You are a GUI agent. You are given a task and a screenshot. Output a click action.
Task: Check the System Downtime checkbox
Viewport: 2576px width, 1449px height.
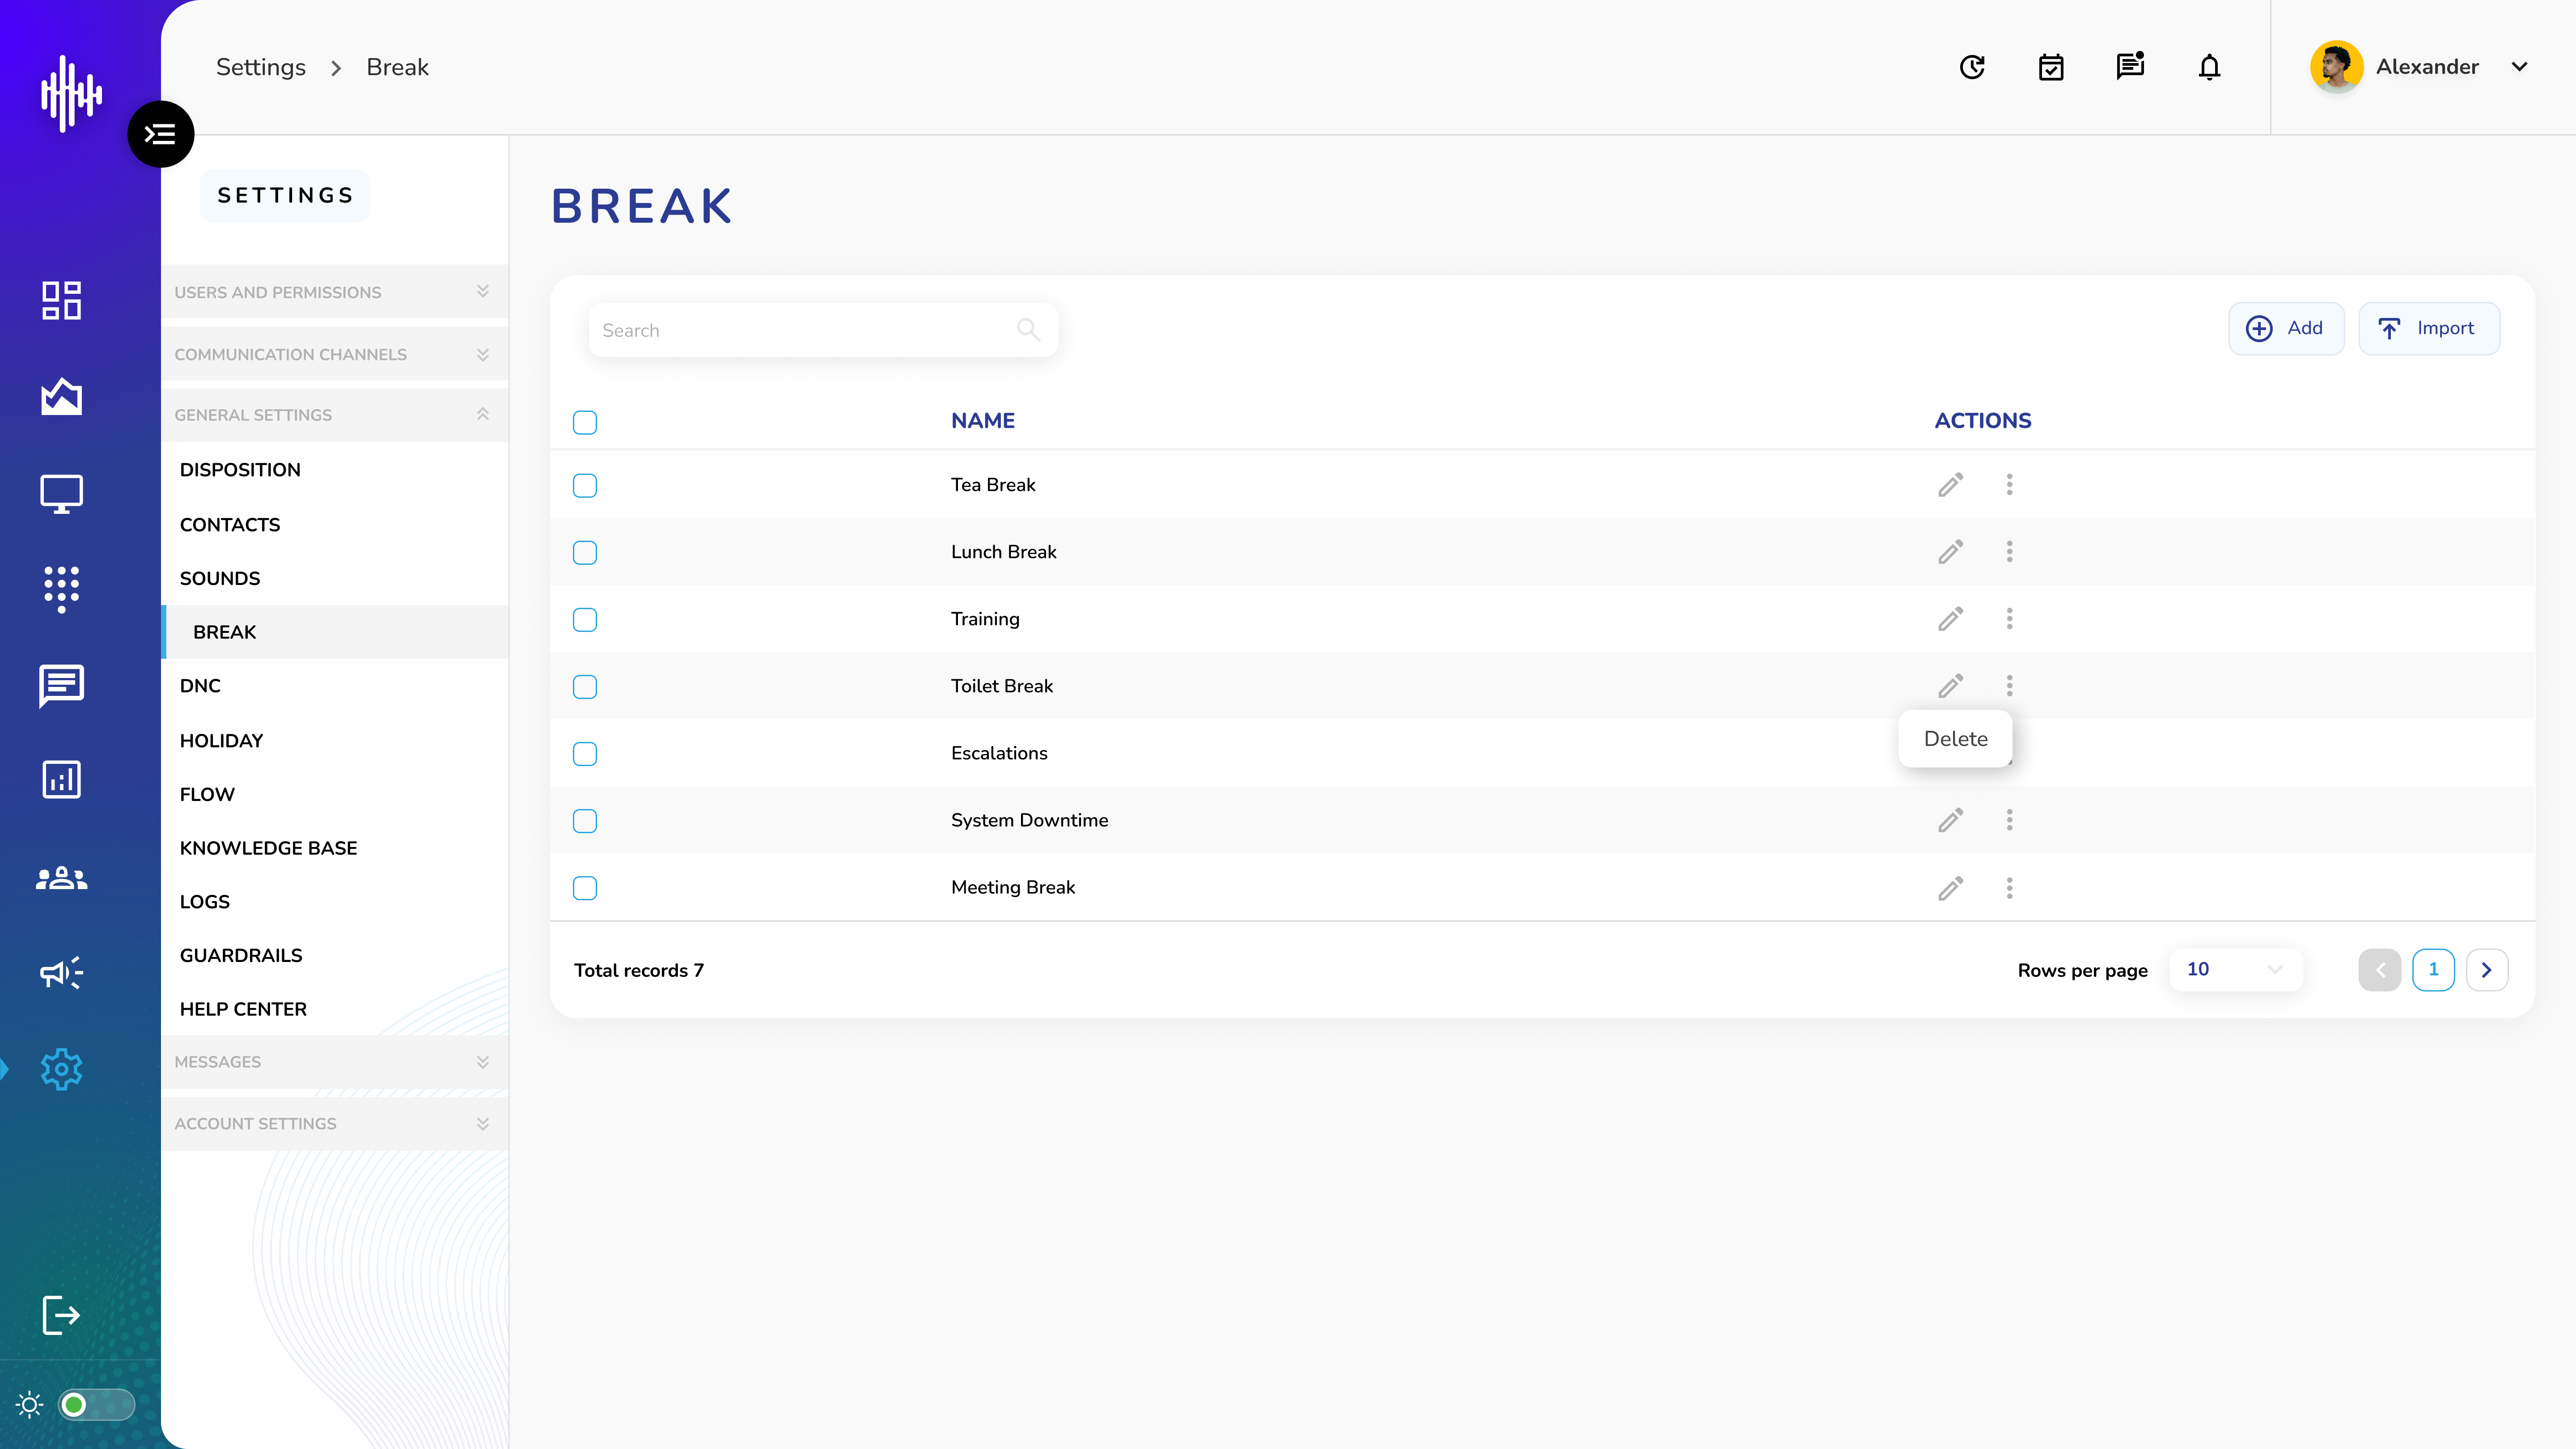585,821
